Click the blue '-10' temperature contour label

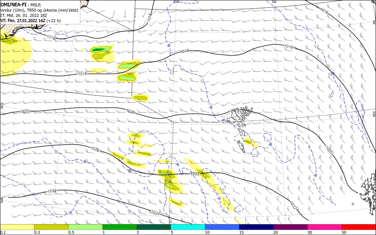(332, 74)
